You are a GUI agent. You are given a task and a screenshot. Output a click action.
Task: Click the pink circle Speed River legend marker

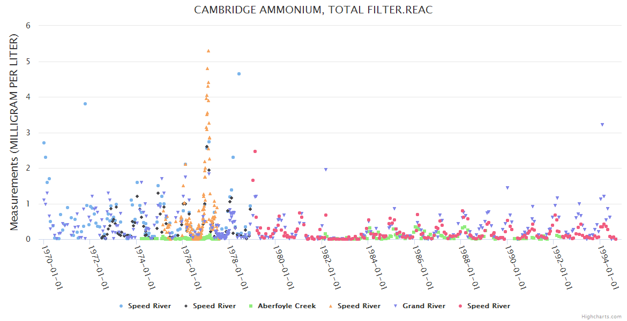coord(460,306)
